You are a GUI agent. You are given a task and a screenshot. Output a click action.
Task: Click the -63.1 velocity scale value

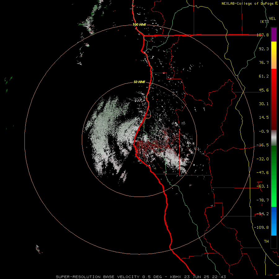coord(263,186)
